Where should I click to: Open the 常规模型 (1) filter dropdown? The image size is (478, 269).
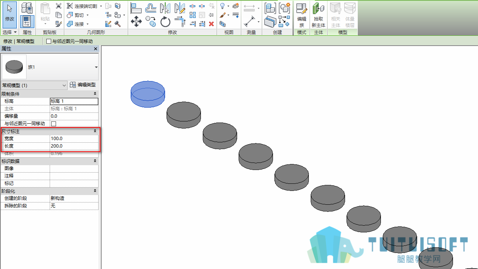coord(34,86)
